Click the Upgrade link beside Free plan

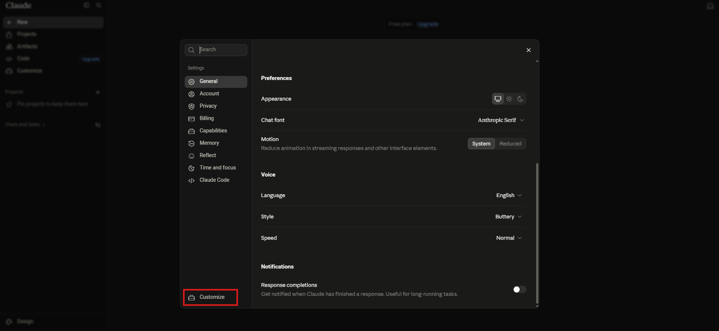point(428,24)
